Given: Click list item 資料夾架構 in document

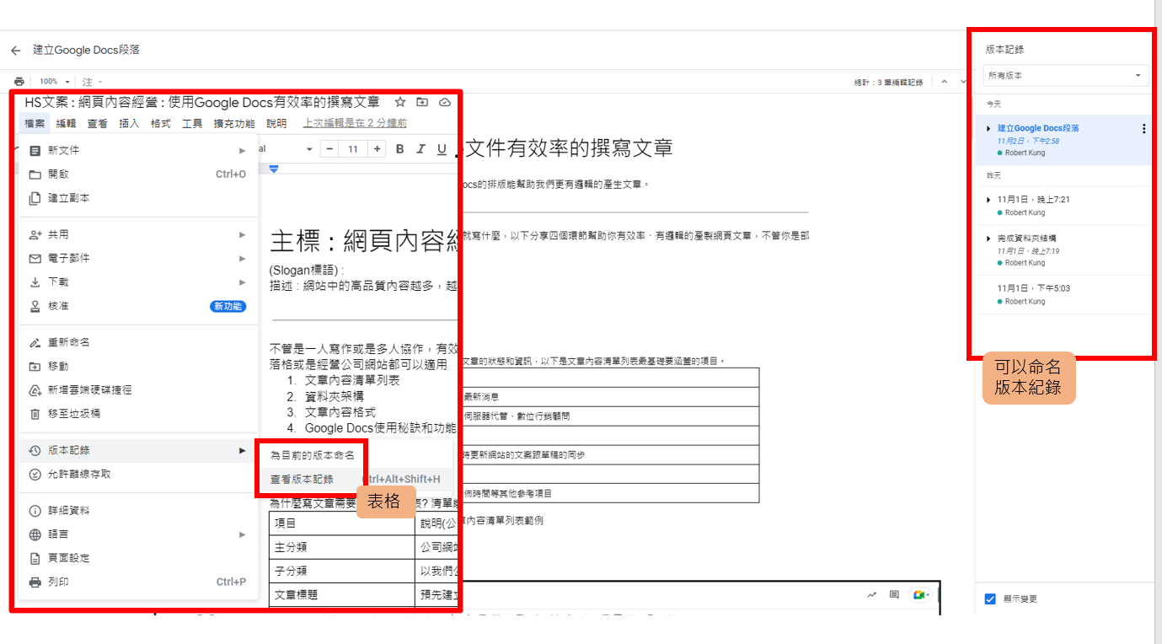Looking at the screenshot, I should (334, 396).
